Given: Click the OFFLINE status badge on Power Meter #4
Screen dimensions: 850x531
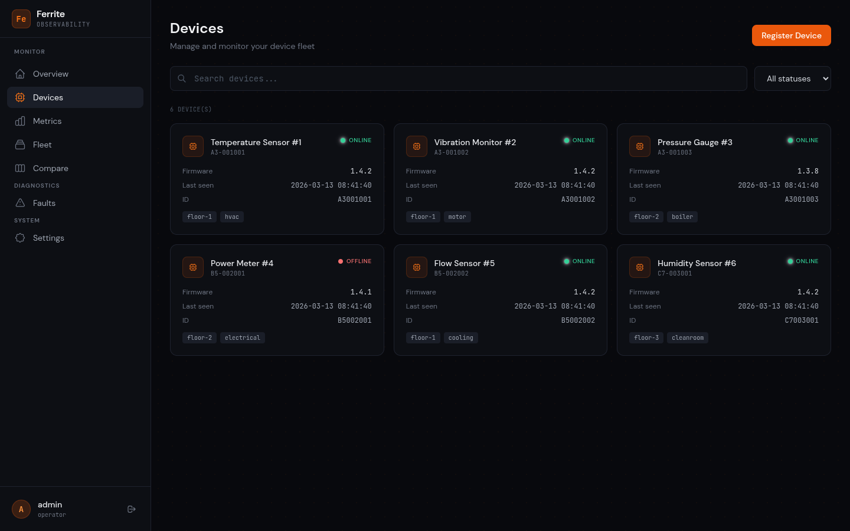Looking at the screenshot, I should point(355,261).
